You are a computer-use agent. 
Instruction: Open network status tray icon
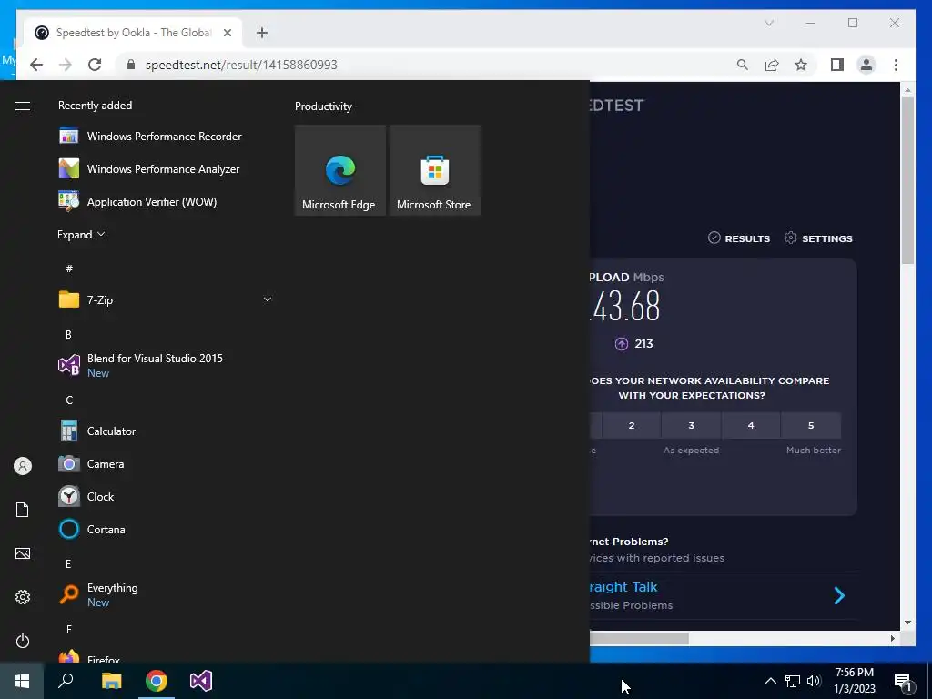click(793, 681)
